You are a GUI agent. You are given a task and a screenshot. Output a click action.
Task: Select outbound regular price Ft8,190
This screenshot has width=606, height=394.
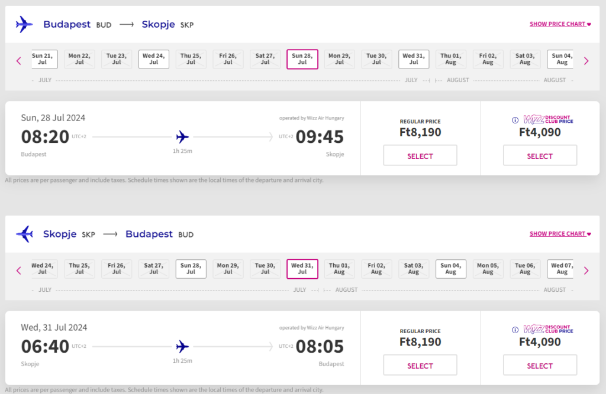(420, 155)
